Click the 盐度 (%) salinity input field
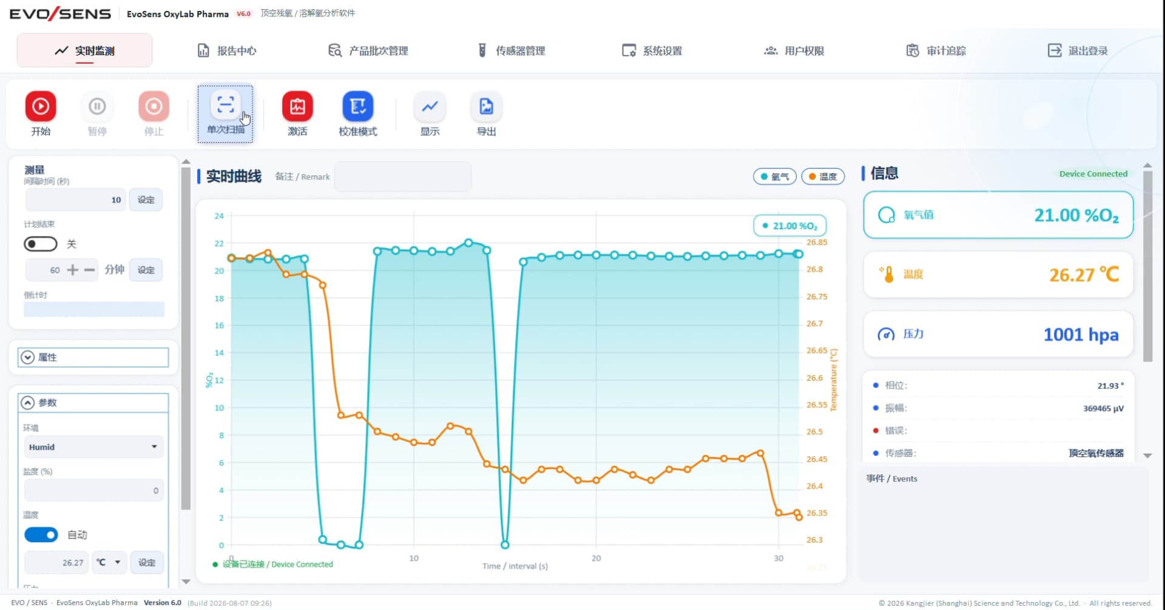 click(93, 491)
